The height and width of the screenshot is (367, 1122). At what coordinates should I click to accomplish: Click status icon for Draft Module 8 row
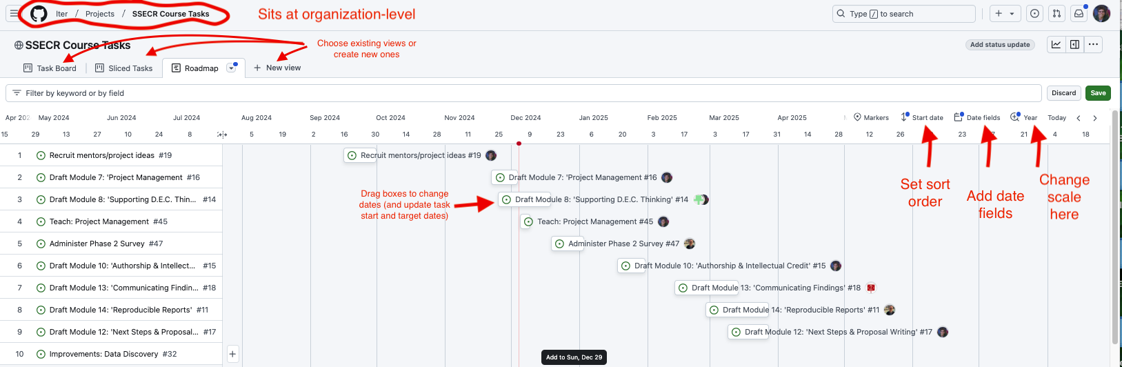pyautogui.click(x=41, y=199)
